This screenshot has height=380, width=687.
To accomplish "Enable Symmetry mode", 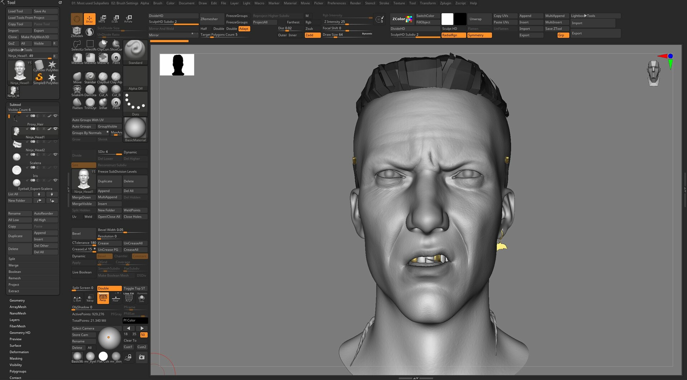I will point(479,35).
